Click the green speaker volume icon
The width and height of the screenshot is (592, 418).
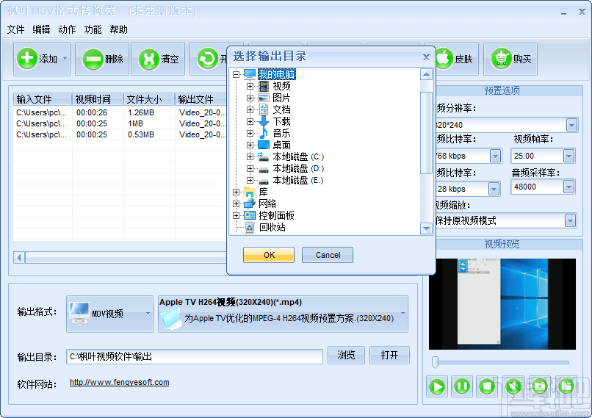[513, 386]
